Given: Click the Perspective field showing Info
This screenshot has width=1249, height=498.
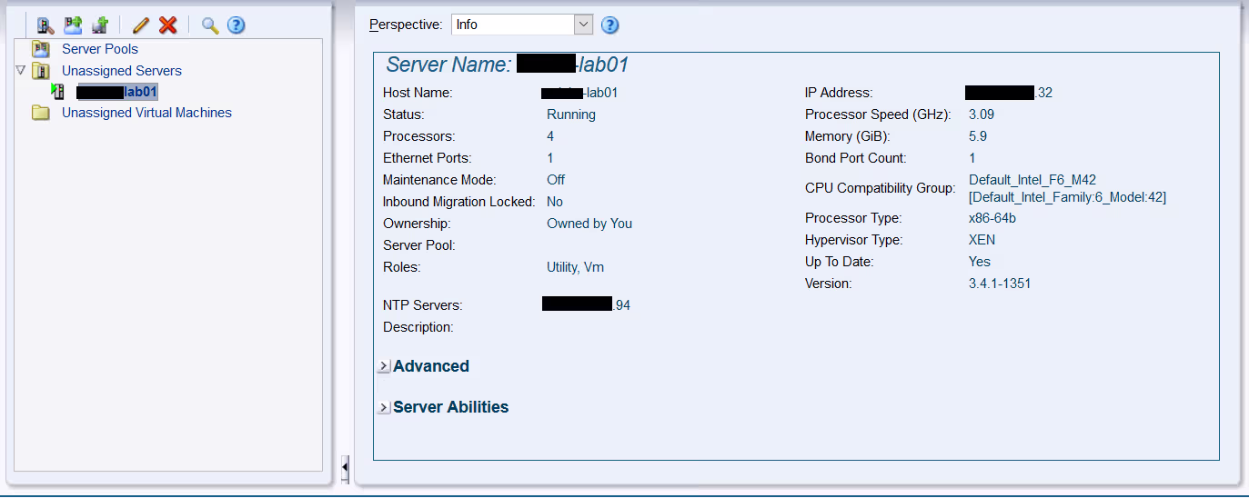Looking at the screenshot, I should (x=512, y=25).
